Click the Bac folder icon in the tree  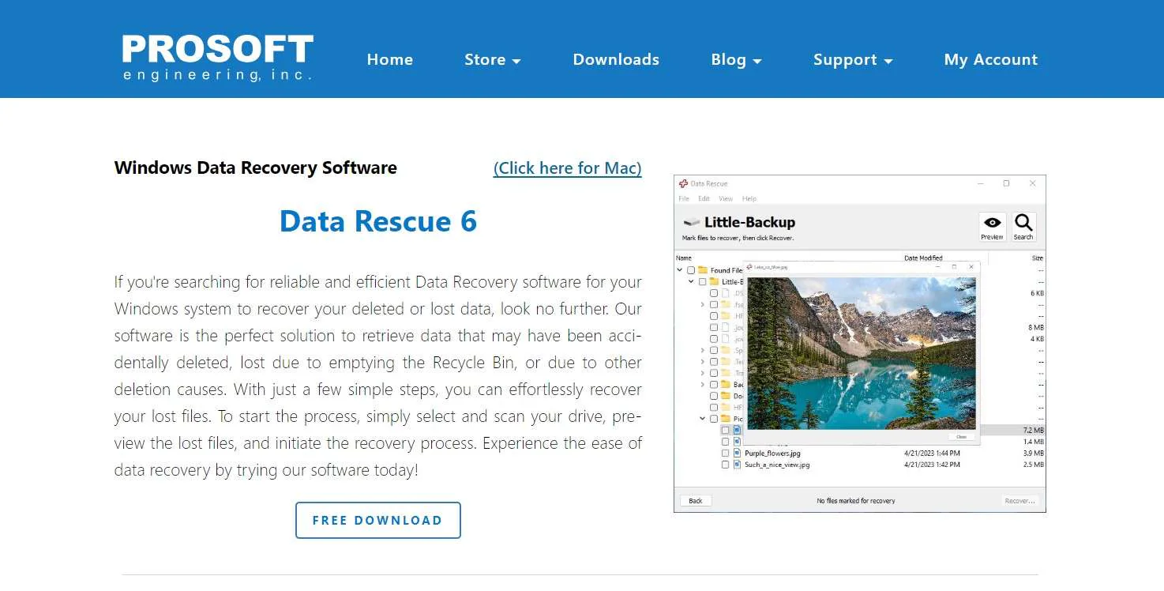pyautogui.click(x=725, y=385)
